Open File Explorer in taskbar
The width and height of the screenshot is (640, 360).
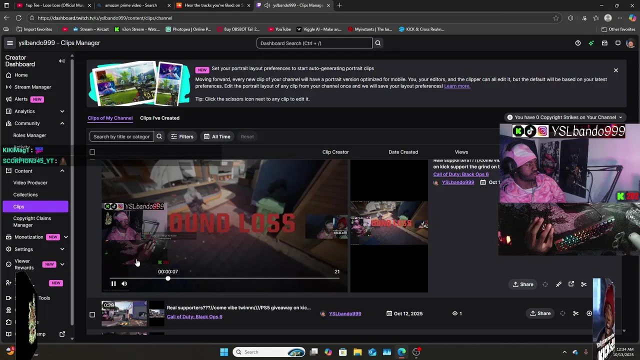click(357, 352)
